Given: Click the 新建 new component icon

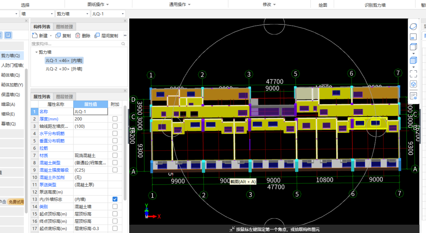Looking at the screenshot, I should pyautogui.click(x=35, y=36).
